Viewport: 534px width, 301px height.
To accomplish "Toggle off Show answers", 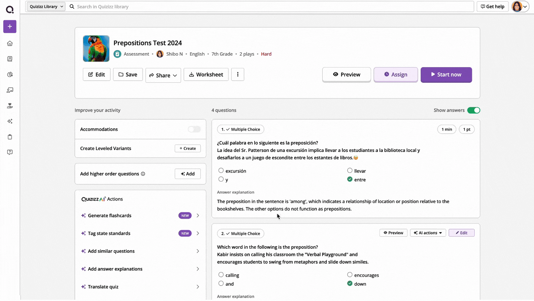I will [474, 110].
